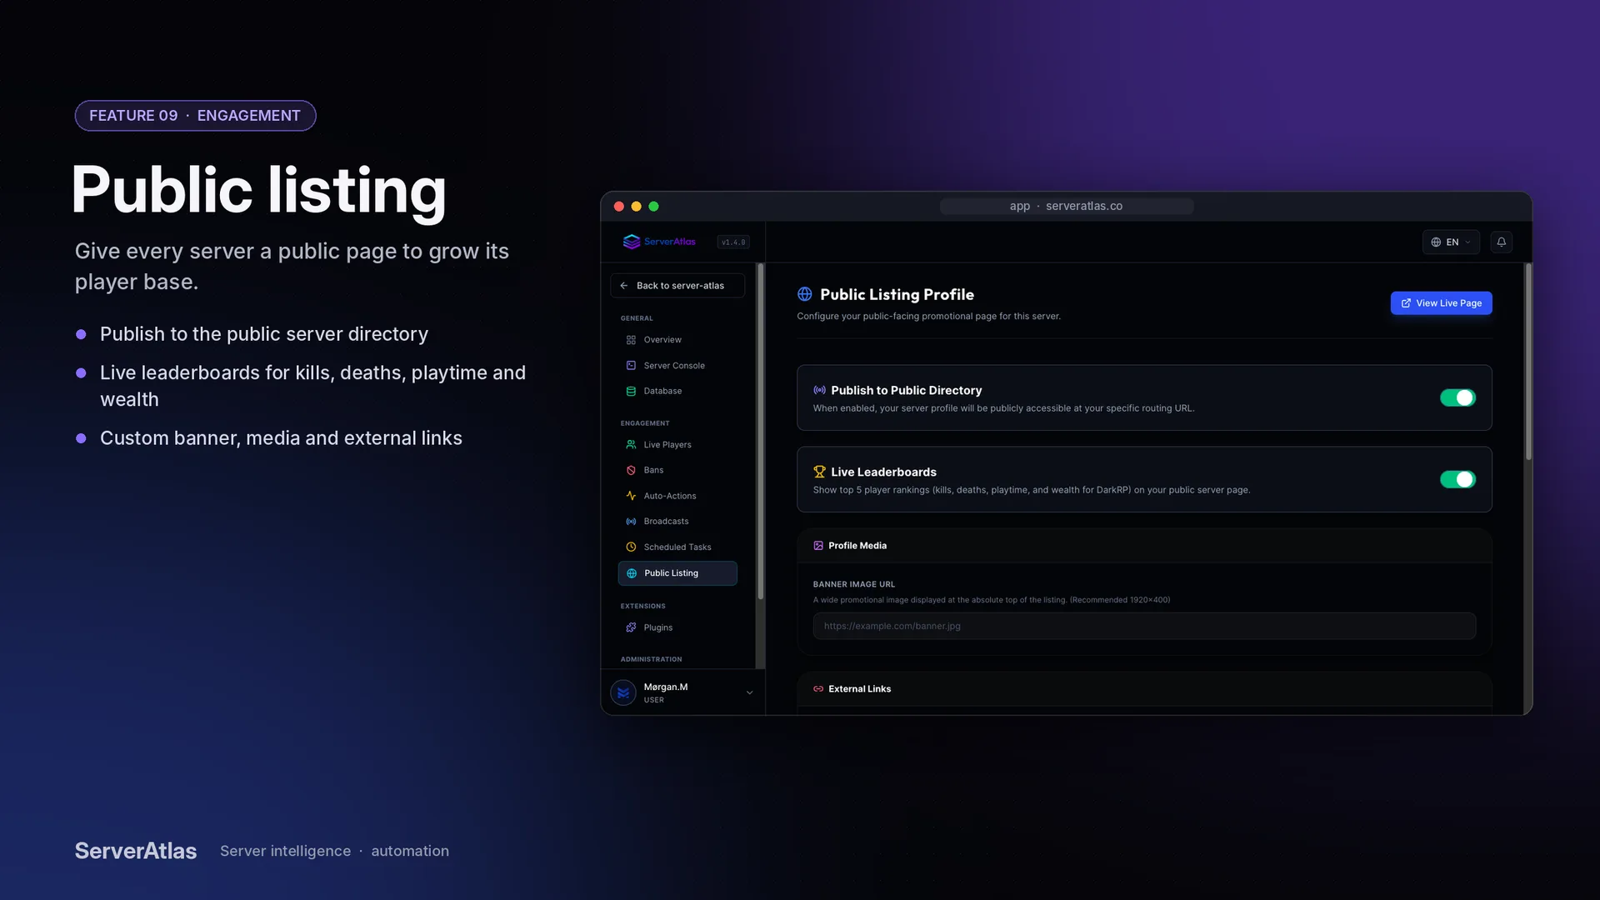Click the EXTENSIONS section heading
The height and width of the screenshot is (900, 1600).
click(x=642, y=606)
